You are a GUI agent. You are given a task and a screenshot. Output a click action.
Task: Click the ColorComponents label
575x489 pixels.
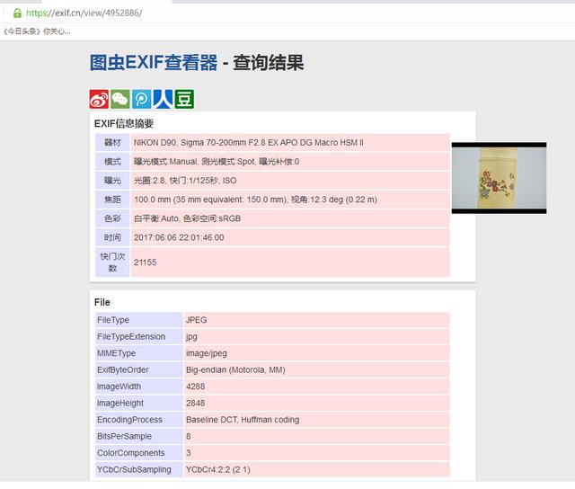(x=139, y=453)
